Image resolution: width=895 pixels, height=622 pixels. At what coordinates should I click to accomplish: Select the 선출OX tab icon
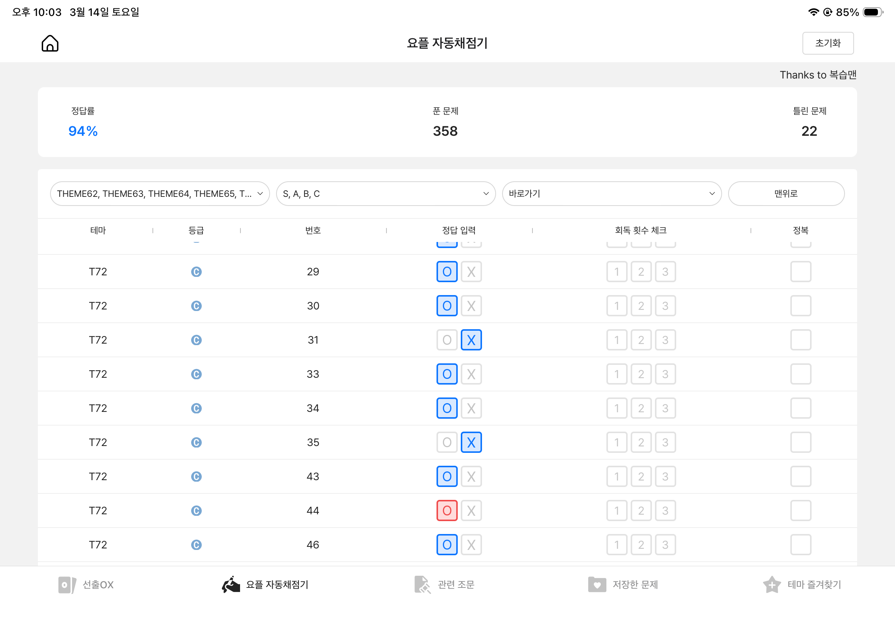66,584
